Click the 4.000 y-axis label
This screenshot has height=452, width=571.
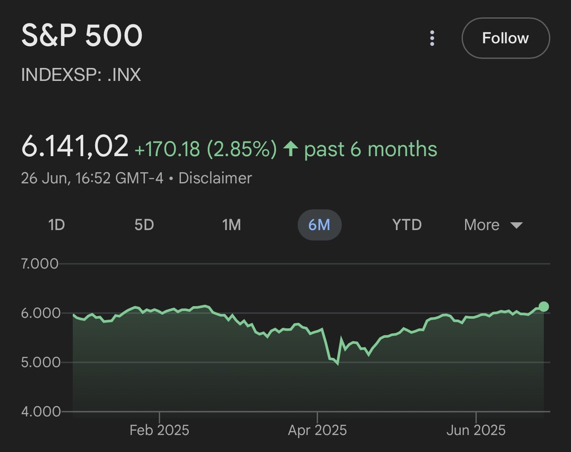point(39,412)
